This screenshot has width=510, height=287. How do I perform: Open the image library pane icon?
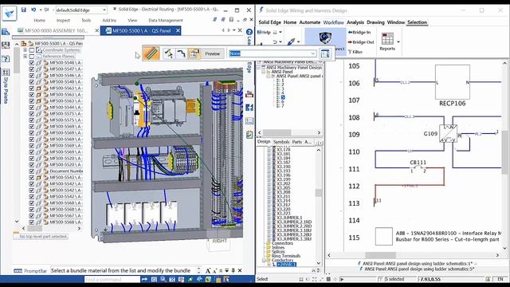click(x=6, y=45)
